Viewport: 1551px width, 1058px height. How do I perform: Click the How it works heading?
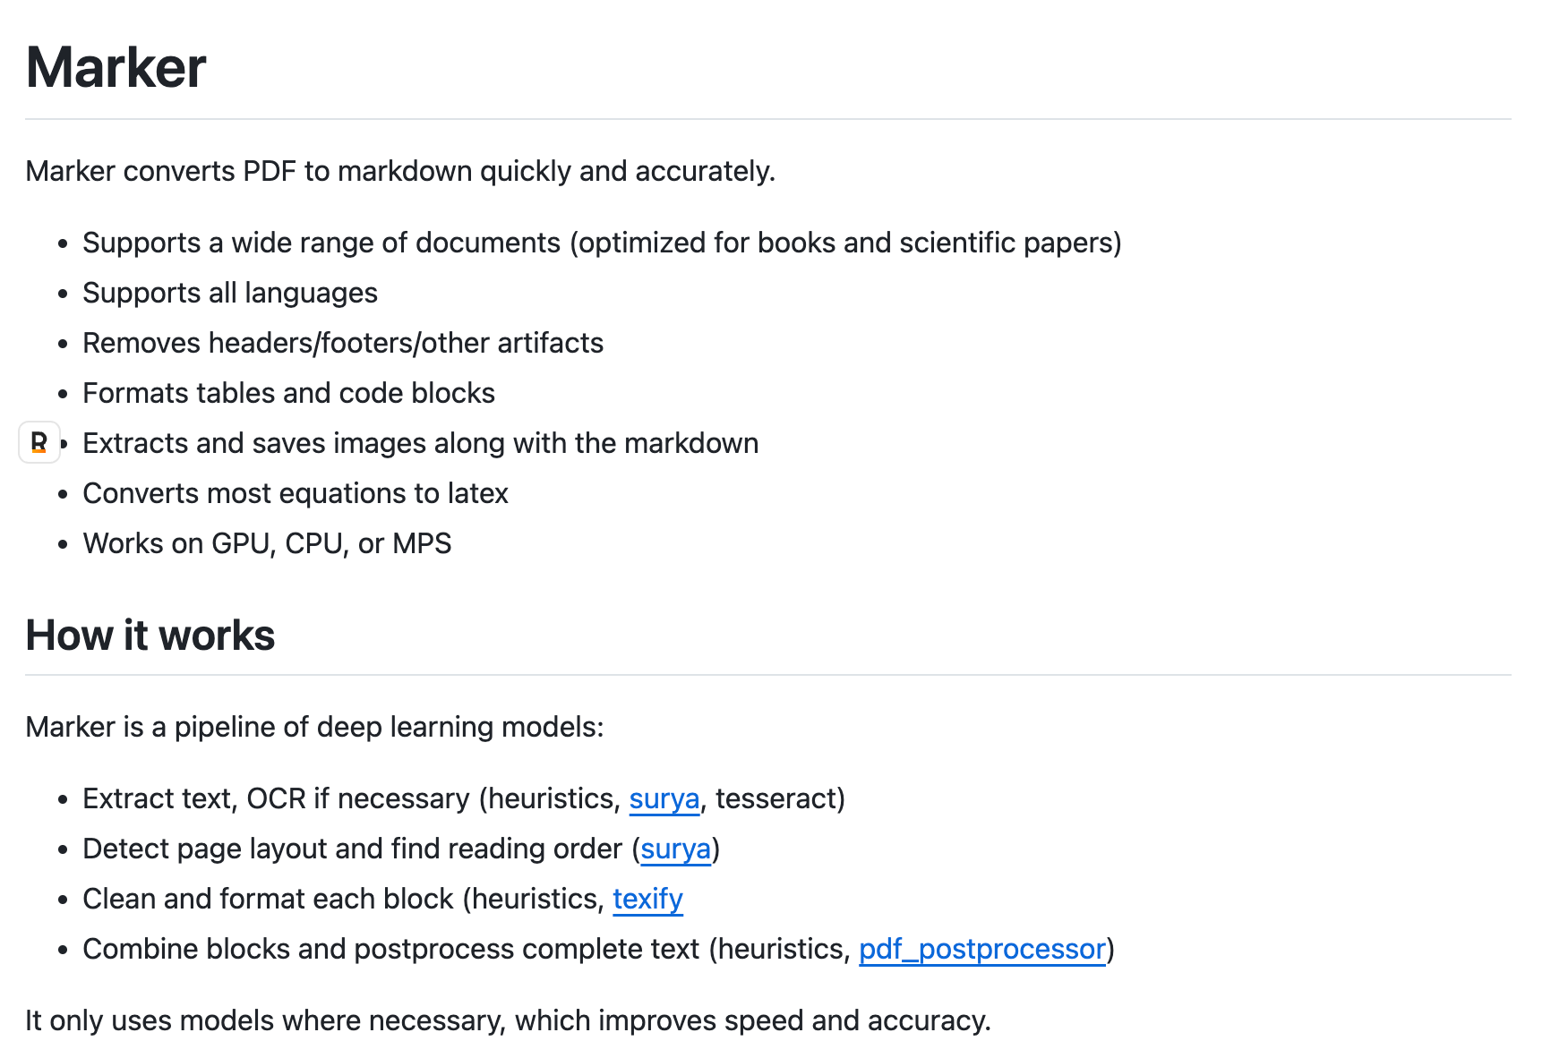tap(150, 636)
